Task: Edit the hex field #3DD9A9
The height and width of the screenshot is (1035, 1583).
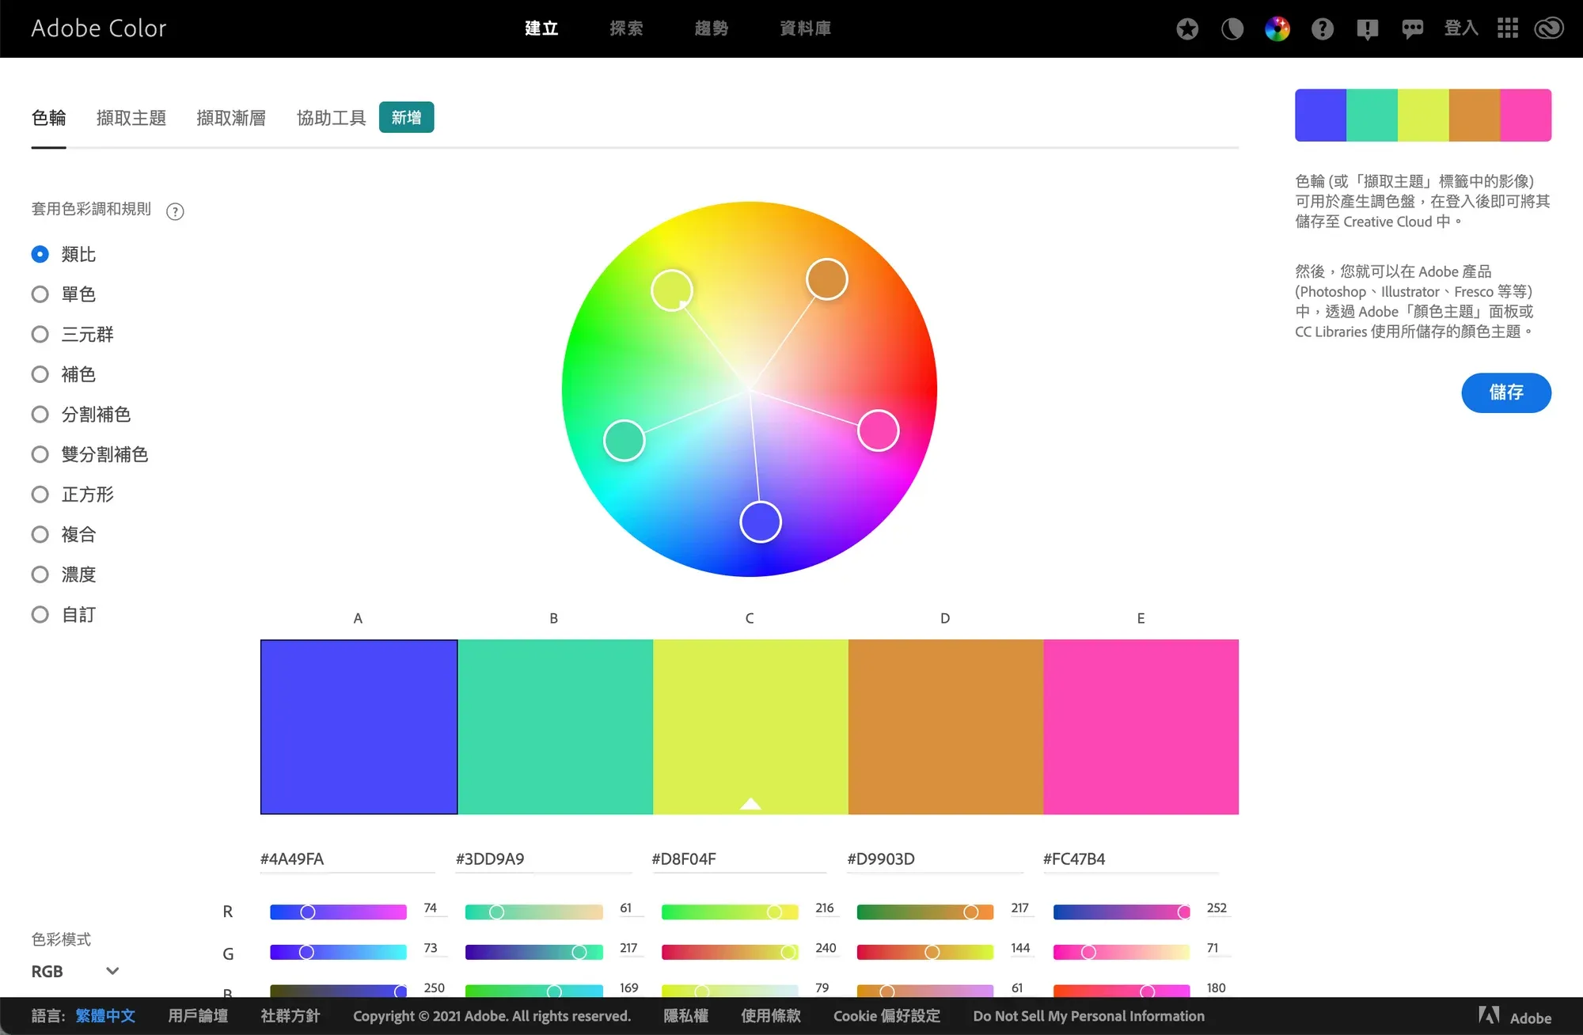Action: [544, 859]
